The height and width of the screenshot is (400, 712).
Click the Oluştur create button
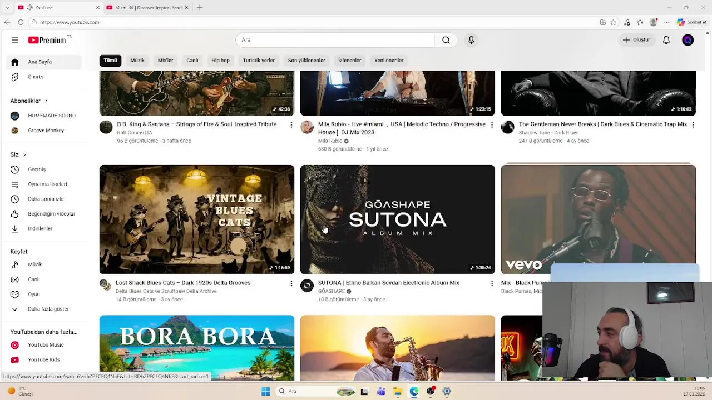coord(636,40)
